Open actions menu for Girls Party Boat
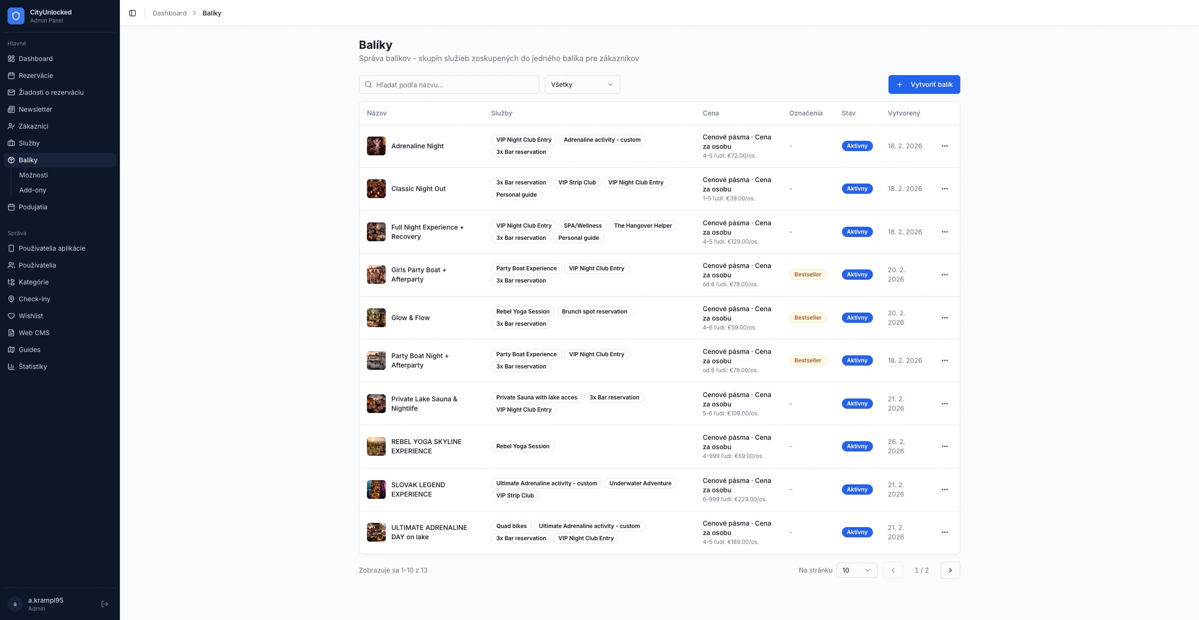The width and height of the screenshot is (1199, 620). tap(945, 275)
